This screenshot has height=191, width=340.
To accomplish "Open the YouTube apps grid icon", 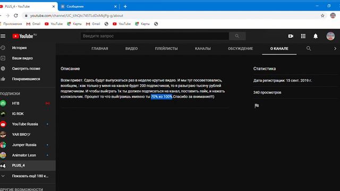I will (303, 36).
